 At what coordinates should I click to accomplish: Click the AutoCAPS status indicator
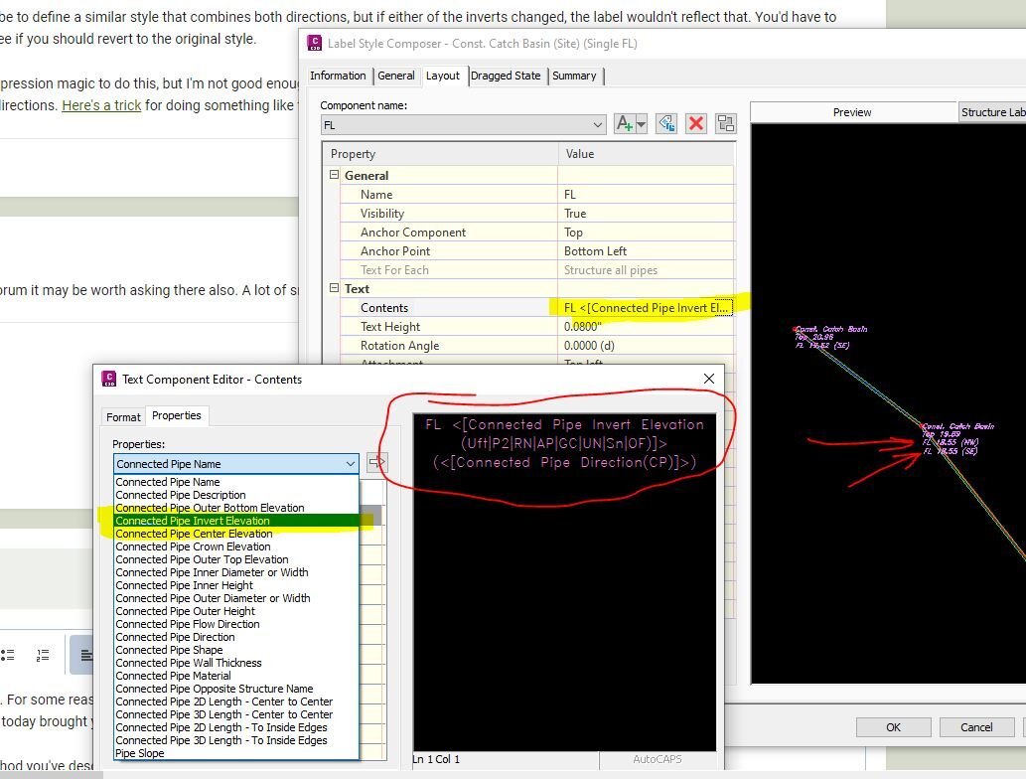[x=657, y=759]
